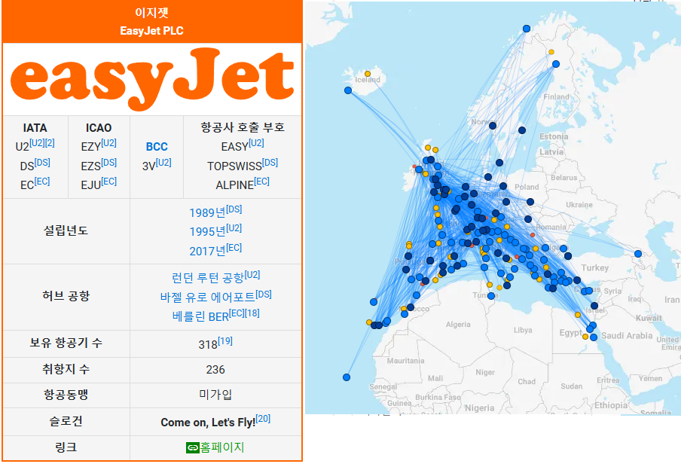681x473 pixels.
Task: Click the Turkey label on the map
Action: point(595,268)
